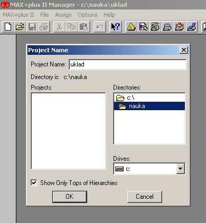Confirm project name with OK button
The width and height of the screenshot is (206, 223).
[x=70, y=197]
